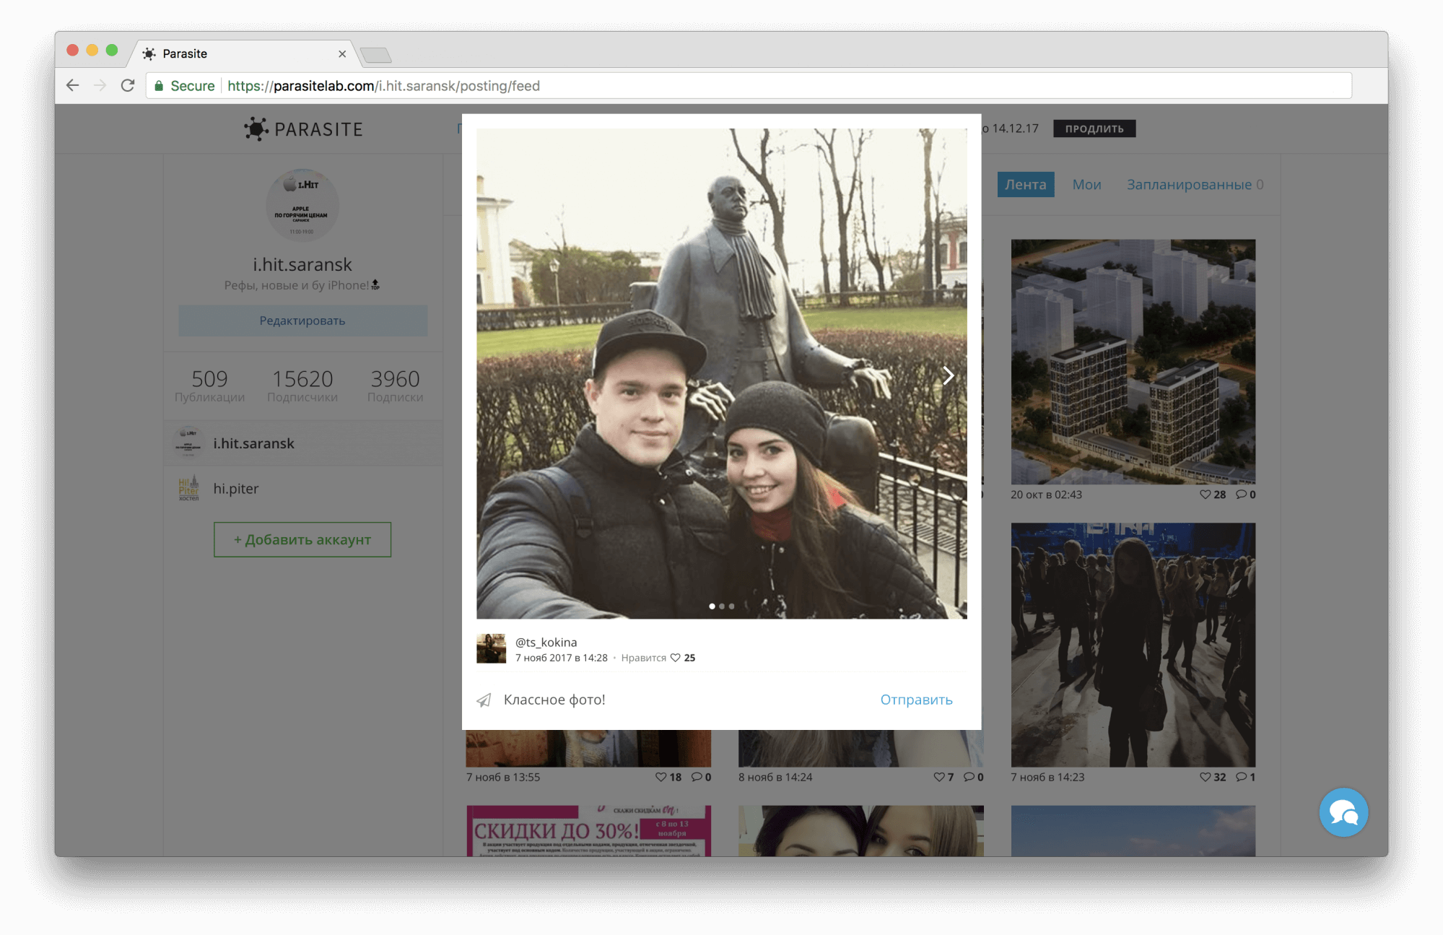Click @ts_kokina author avatar thumbnail
Viewport: 1443px width, 935px height.
[491, 648]
